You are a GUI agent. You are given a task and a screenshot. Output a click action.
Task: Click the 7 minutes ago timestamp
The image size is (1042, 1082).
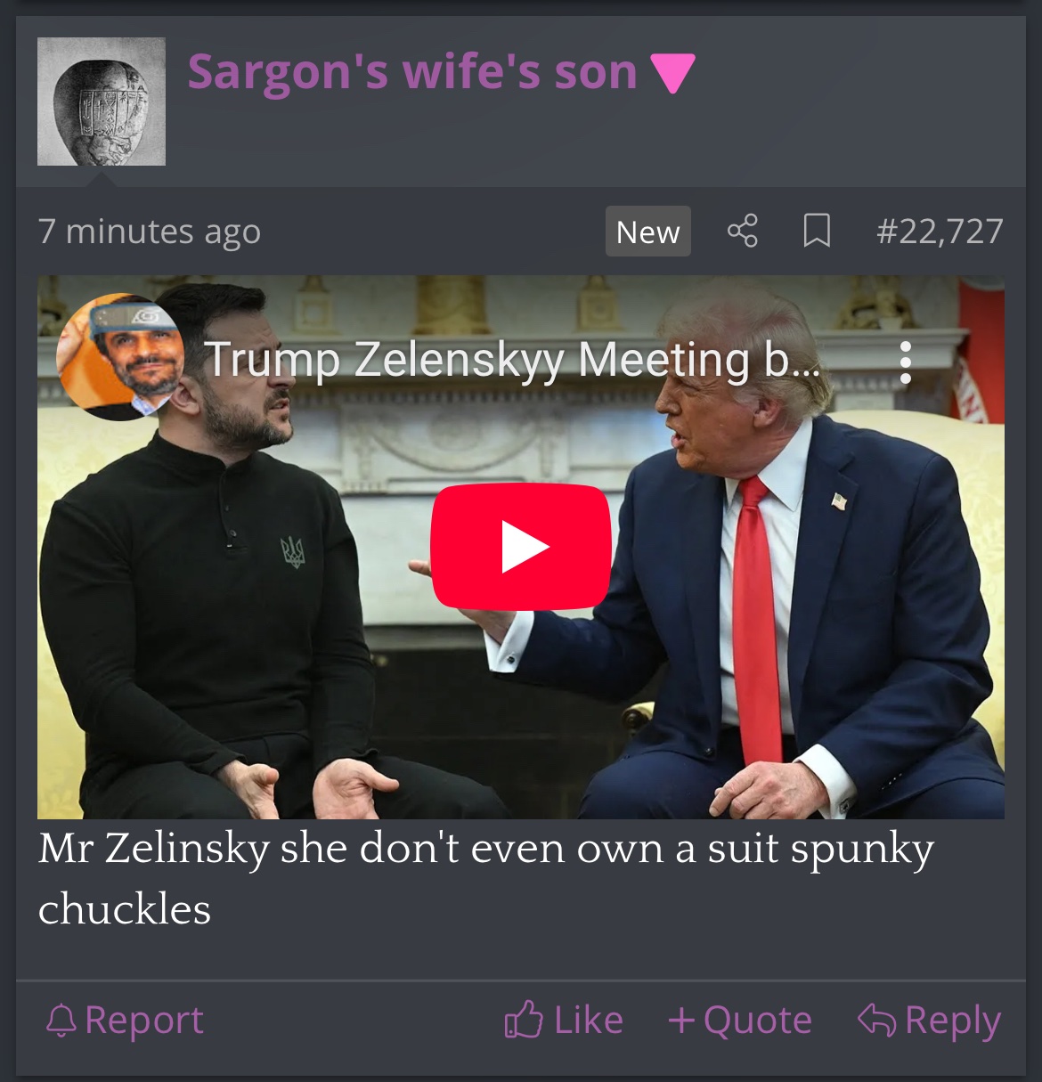coord(150,232)
